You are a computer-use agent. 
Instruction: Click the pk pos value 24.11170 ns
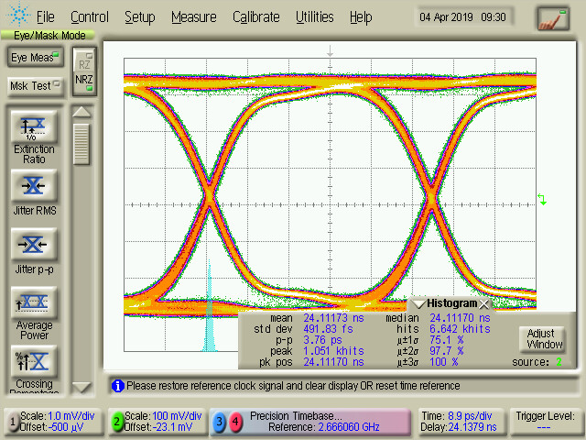pos(333,362)
